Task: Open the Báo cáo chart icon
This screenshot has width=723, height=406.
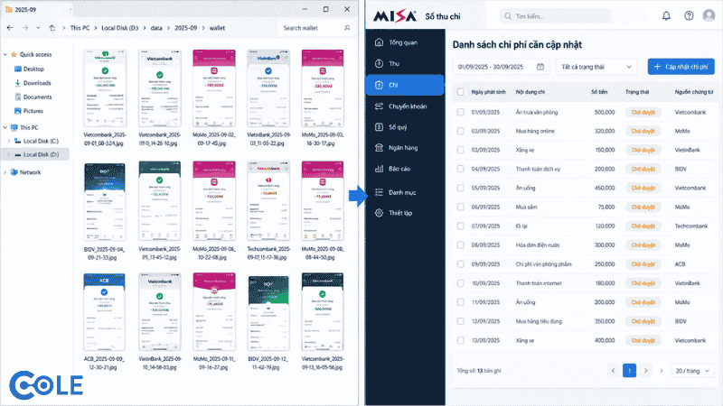Action: pyautogui.click(x=379, y=169)
